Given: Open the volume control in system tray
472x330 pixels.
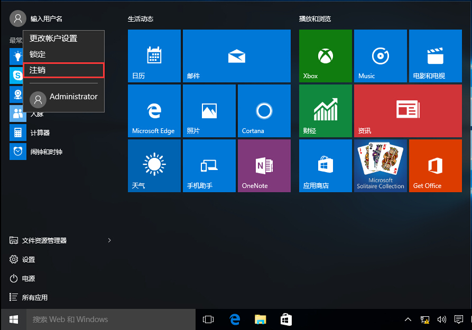Looking at the screenshot, I should pyautogui.click(x=442, y=319).
